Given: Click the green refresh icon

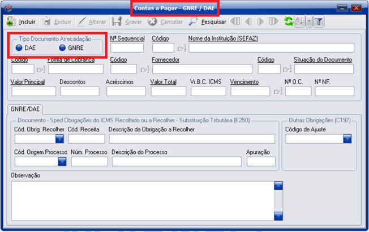Looking at the screenshot, I should click(x=289, y=22).
